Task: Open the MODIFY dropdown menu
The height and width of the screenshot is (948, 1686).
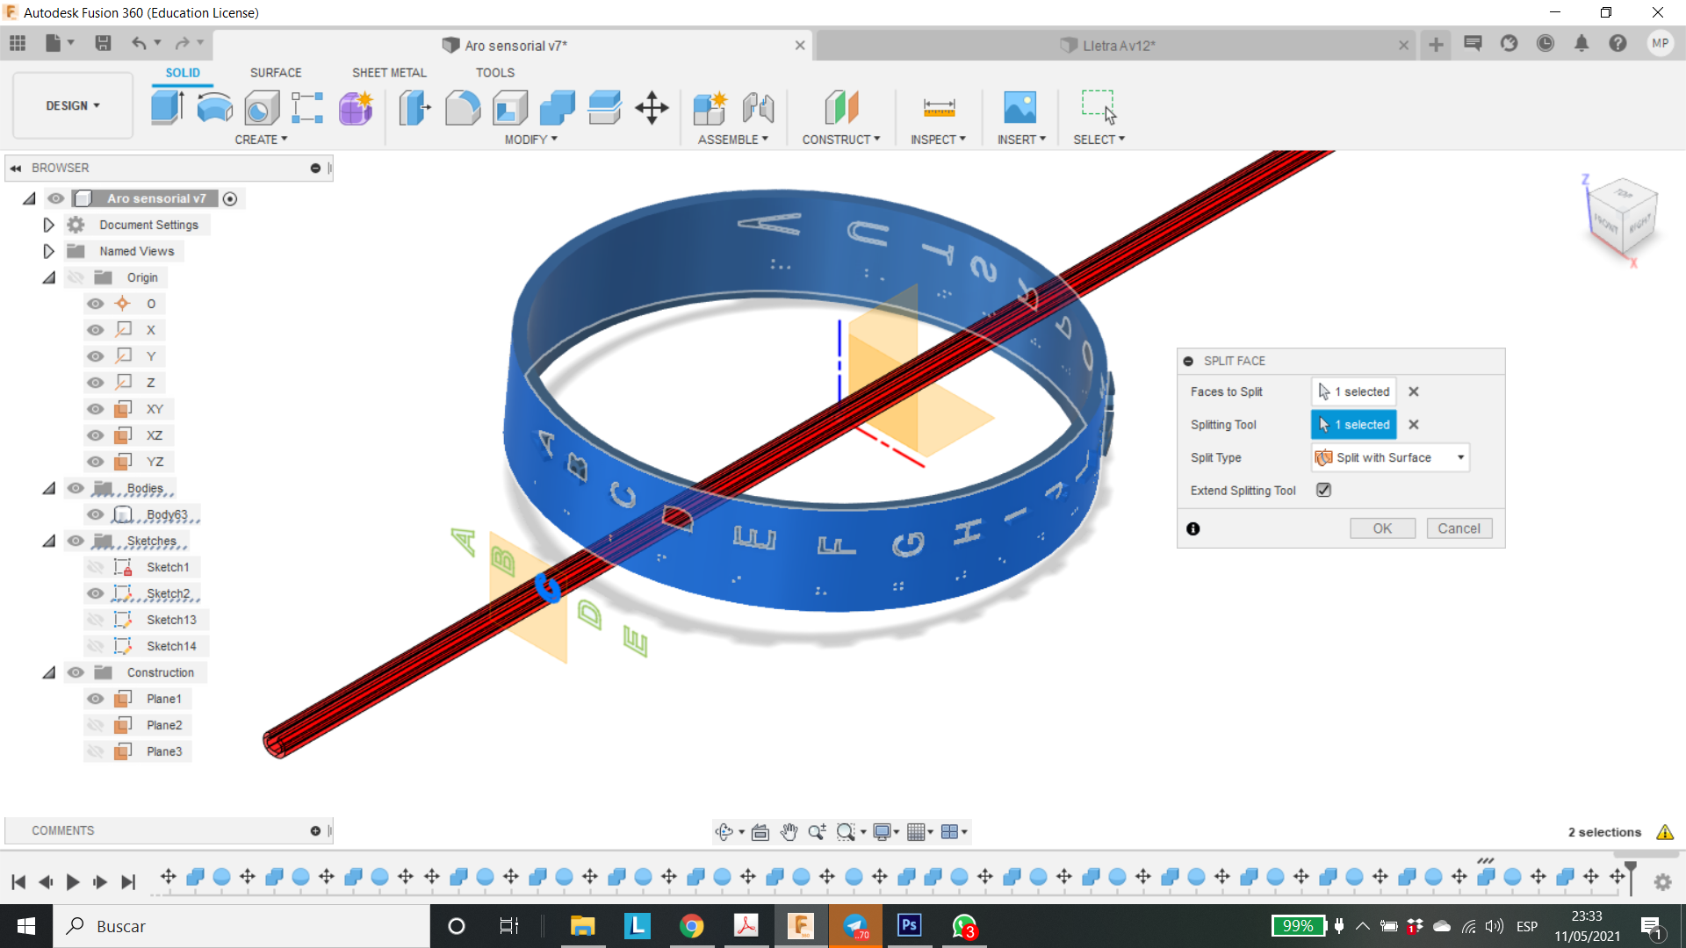Action: tap(530, 140)
